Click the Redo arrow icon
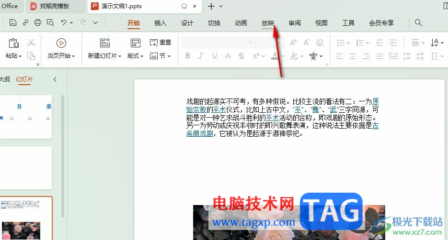The width and height of the screenshot is (448, 240). pyautogui.click(x=83, y=22)
